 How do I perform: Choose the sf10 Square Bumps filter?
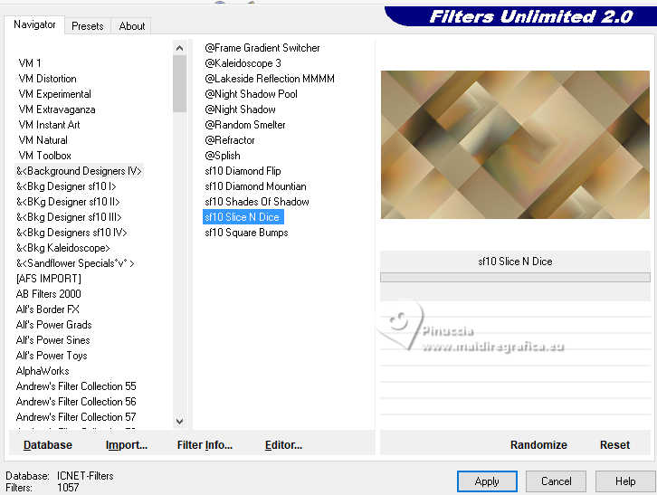click(x=246, y=233)
